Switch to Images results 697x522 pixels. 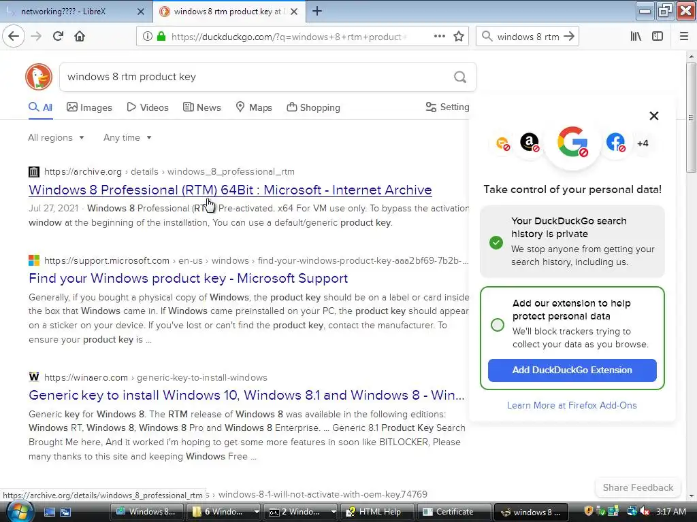(x=89, y=107)
